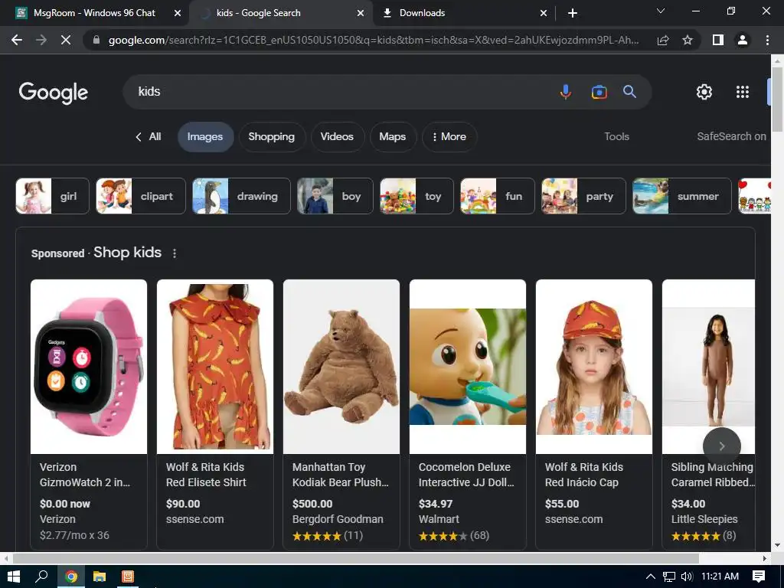Viewport: 784px width, 588px height.
Task: Open the Red Inácio Cap image
Action: click(594, 367)
